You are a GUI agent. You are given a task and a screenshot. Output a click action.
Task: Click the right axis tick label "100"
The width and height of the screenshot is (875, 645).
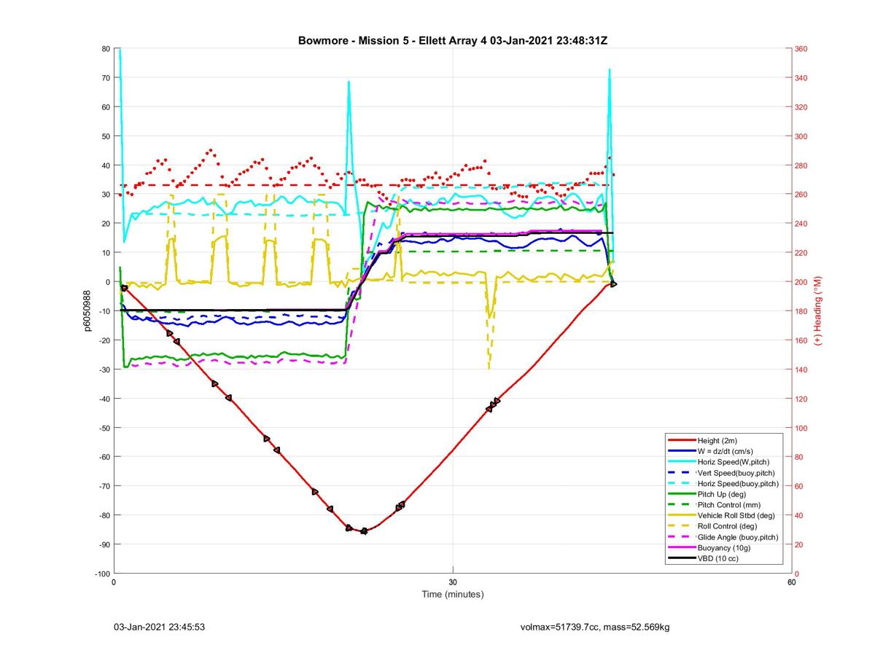point(801,428)
